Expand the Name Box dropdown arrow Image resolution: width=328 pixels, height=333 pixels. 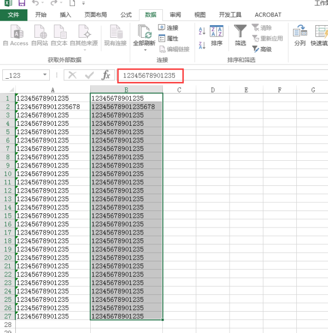click(45, 75)
